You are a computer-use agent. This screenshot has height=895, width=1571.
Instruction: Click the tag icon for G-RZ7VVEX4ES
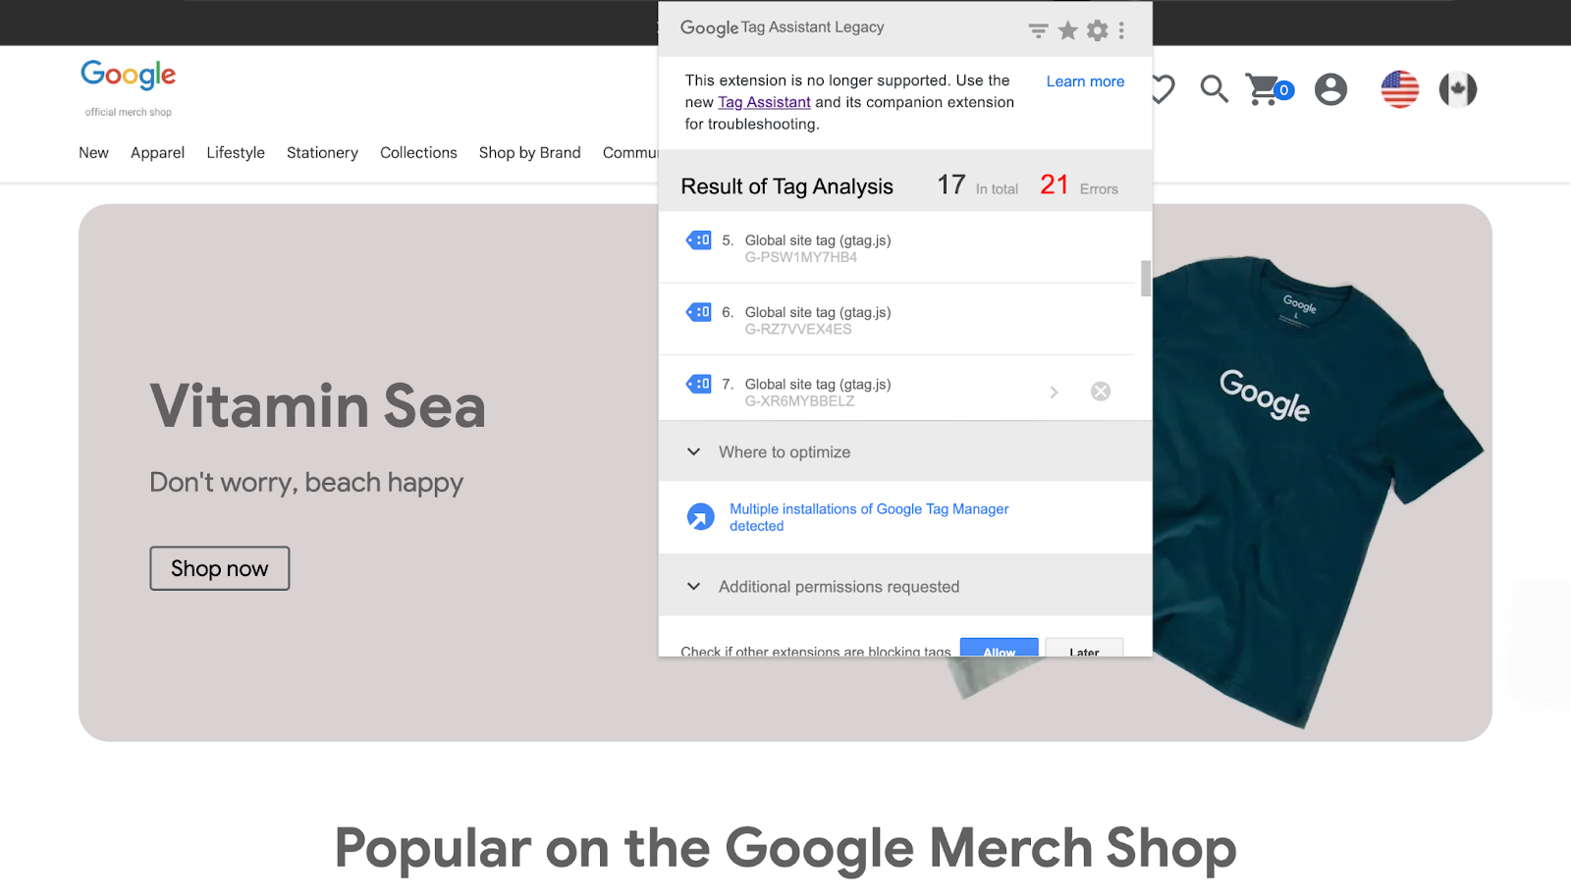coord(699,312)
